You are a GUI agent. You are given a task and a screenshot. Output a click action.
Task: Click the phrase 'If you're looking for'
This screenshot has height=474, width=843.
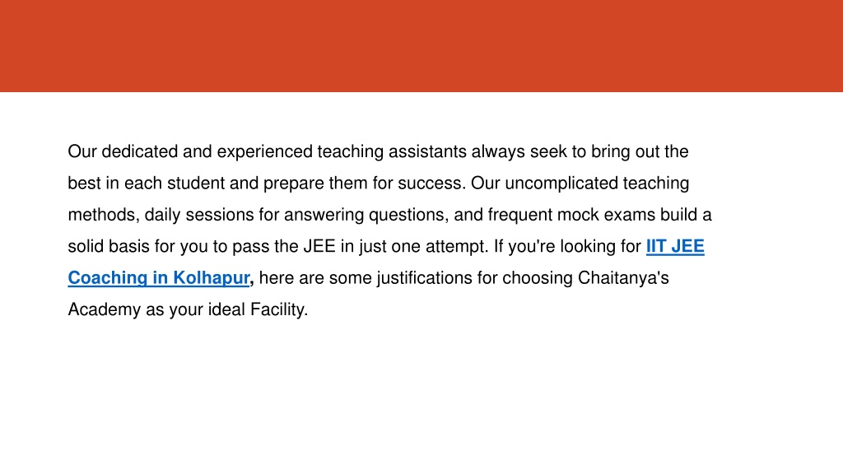coord(567,247)
